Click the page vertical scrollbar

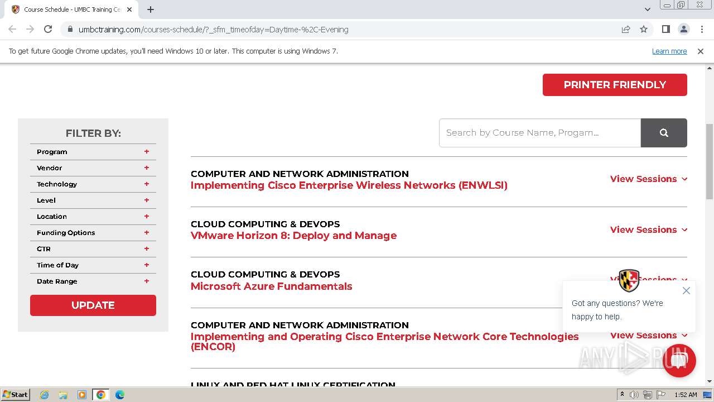[x=710, y=162]
